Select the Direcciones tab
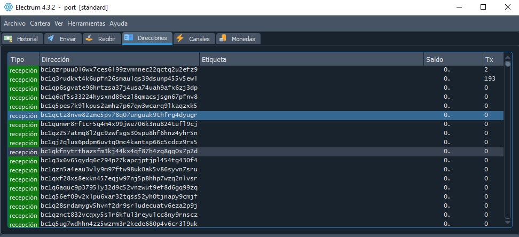 (x=147, y=38)
